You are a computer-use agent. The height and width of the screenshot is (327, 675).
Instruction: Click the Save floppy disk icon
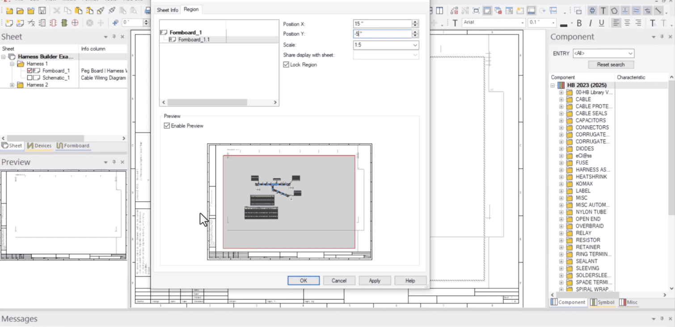(42, 11)
